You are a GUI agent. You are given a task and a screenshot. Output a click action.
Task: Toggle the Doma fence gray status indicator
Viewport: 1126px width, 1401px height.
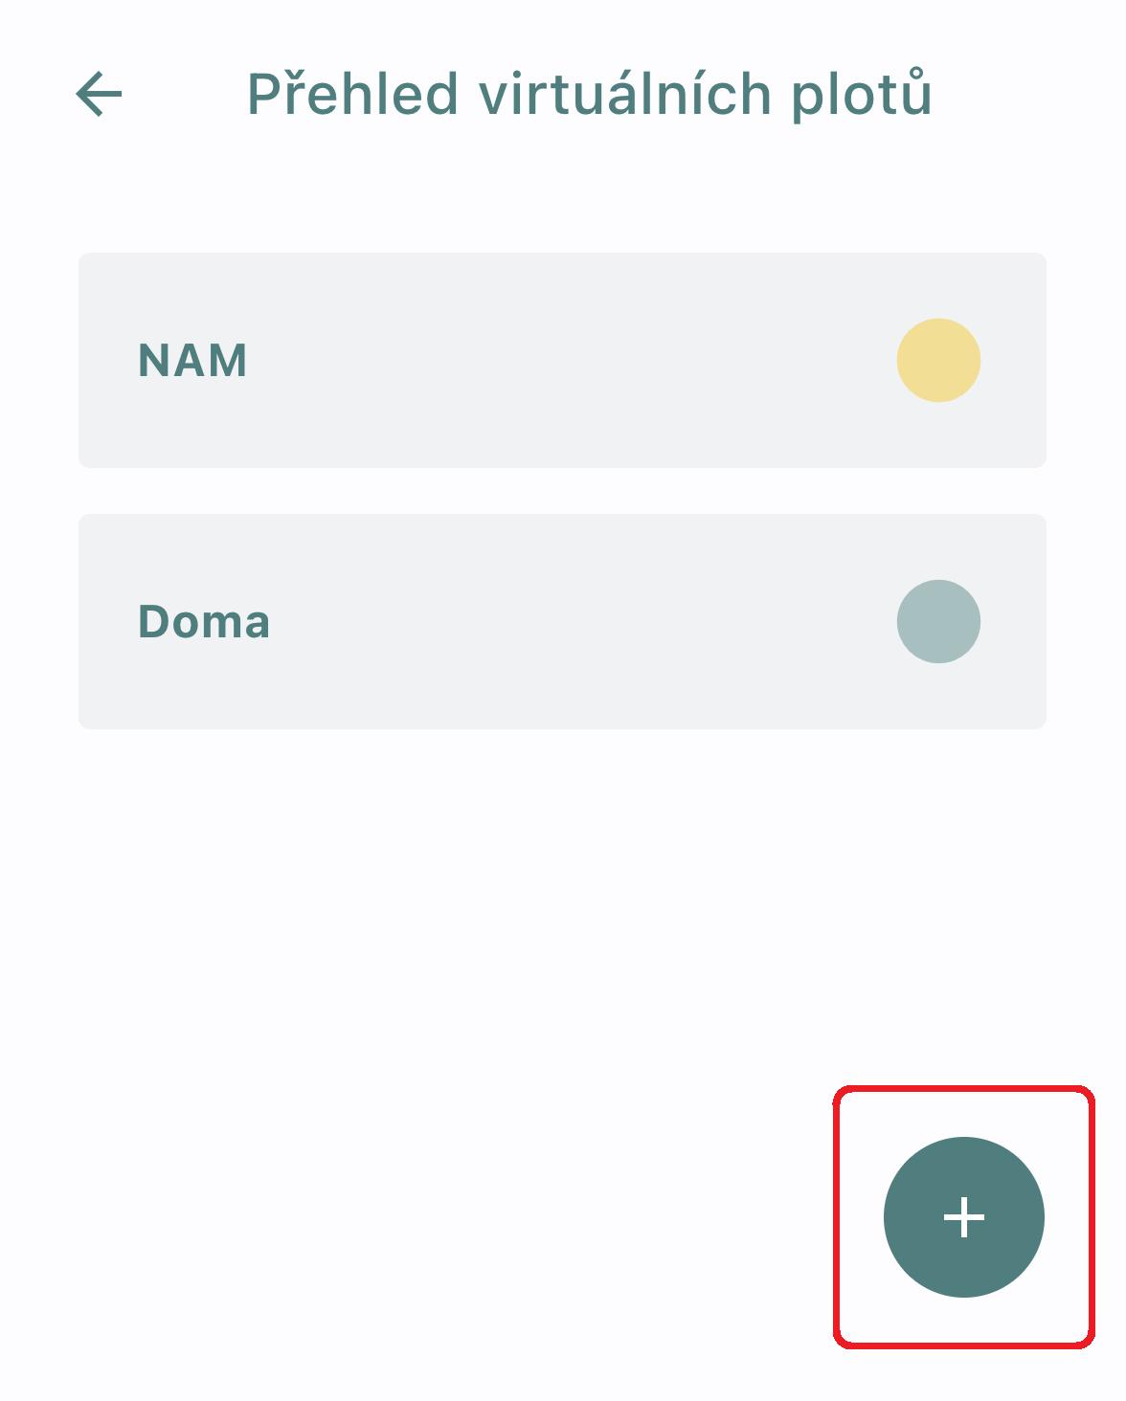tap(938, 621)
